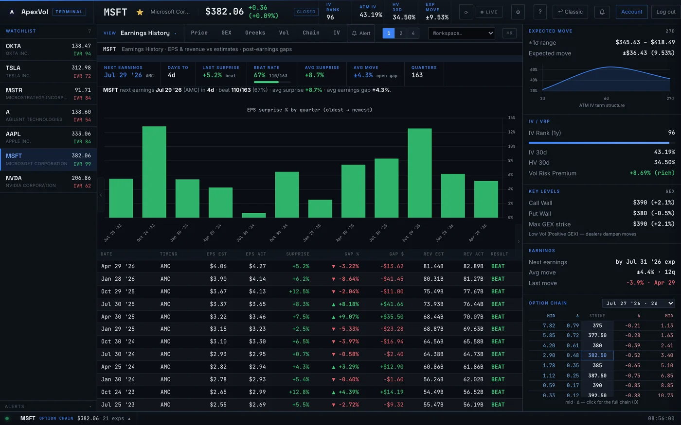This screenshot has width=681, height=425.
Task: Select TSLA in the watchlist
Action: coord(48,71)
